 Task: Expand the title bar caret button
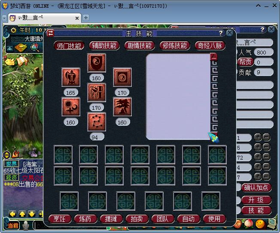[x=258, y=6]
